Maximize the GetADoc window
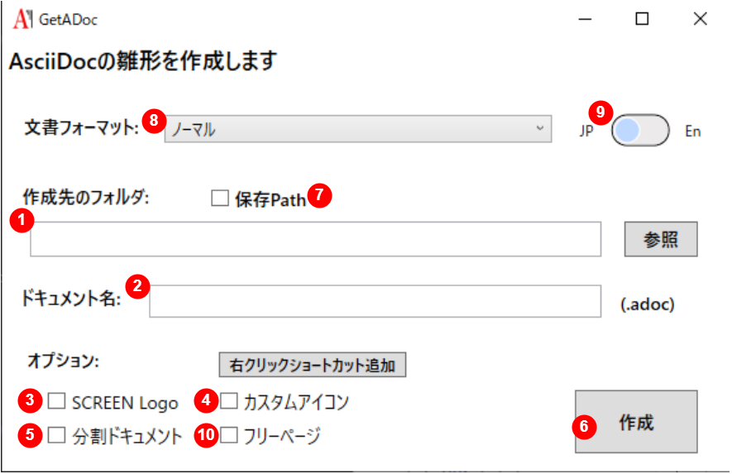 (x=642, y=19)
